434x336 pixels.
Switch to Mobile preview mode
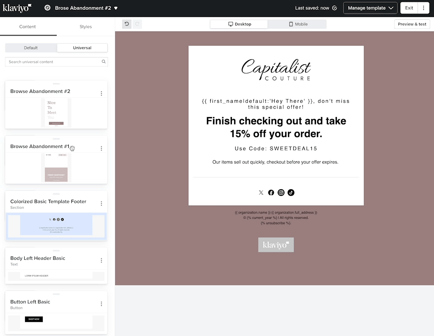[x=298, y=24]
